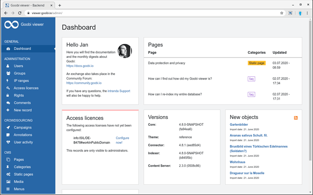Click the Connector version 4.8.1 value

190,145
